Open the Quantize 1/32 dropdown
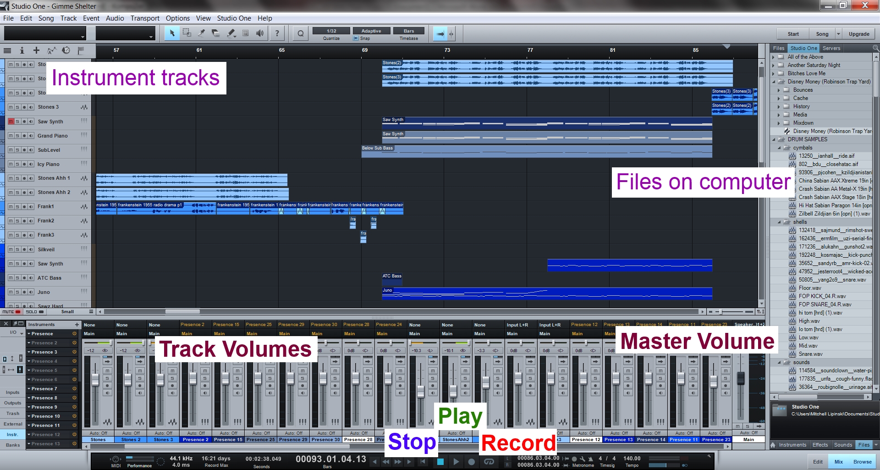Image resolution: width=880 pixels, height=470 pixels. click(x=331, y=31)
